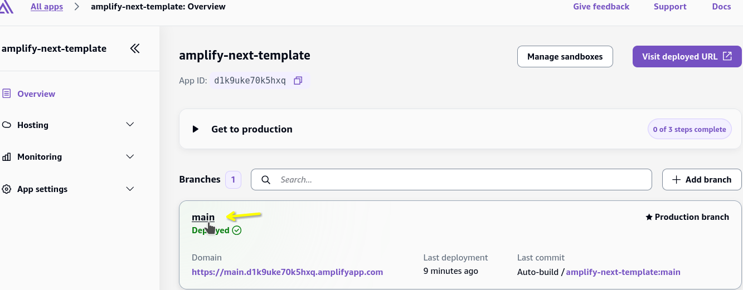Screen dimensions: 743x290
Task: Click the Hosting cloud icon
Action: click(x=7, y=125)
